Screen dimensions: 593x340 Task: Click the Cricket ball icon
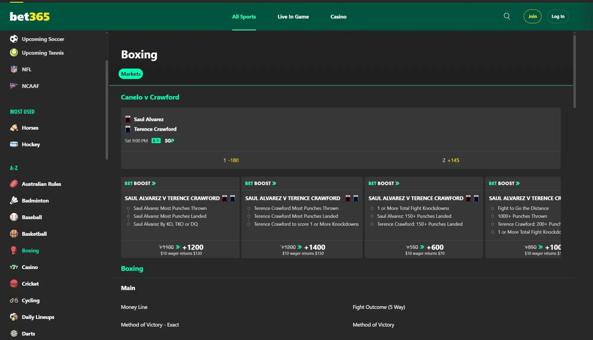pyautogui.click(x=14, y=284)
